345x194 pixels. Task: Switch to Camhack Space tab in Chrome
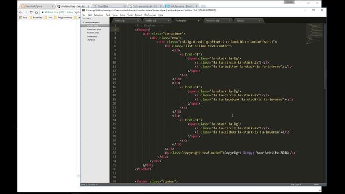[37, 6]
